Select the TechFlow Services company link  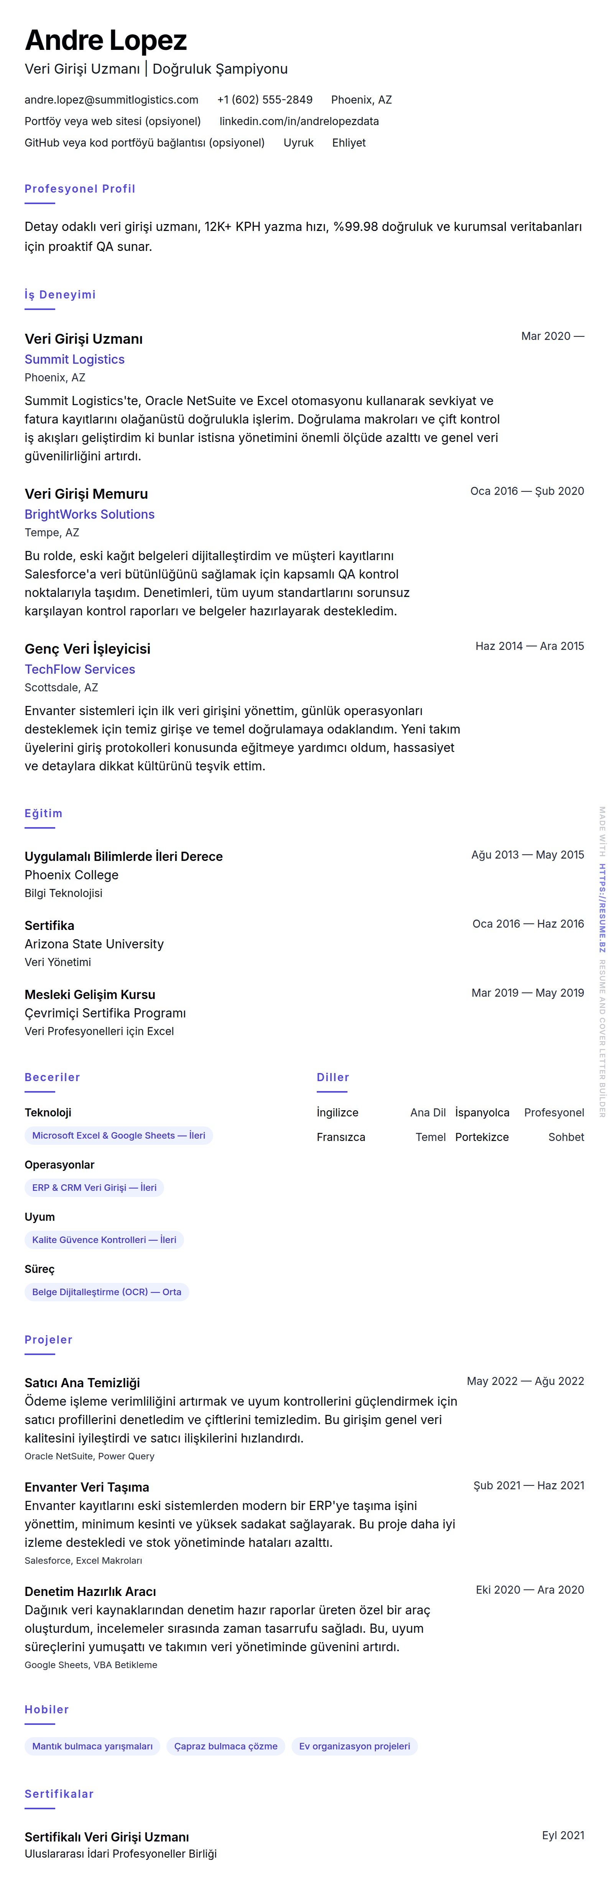(x=80, y=669)
